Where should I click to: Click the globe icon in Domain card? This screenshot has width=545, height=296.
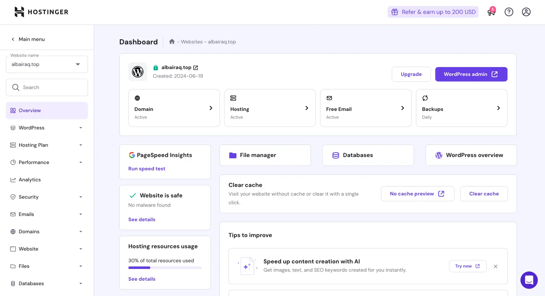137,98
